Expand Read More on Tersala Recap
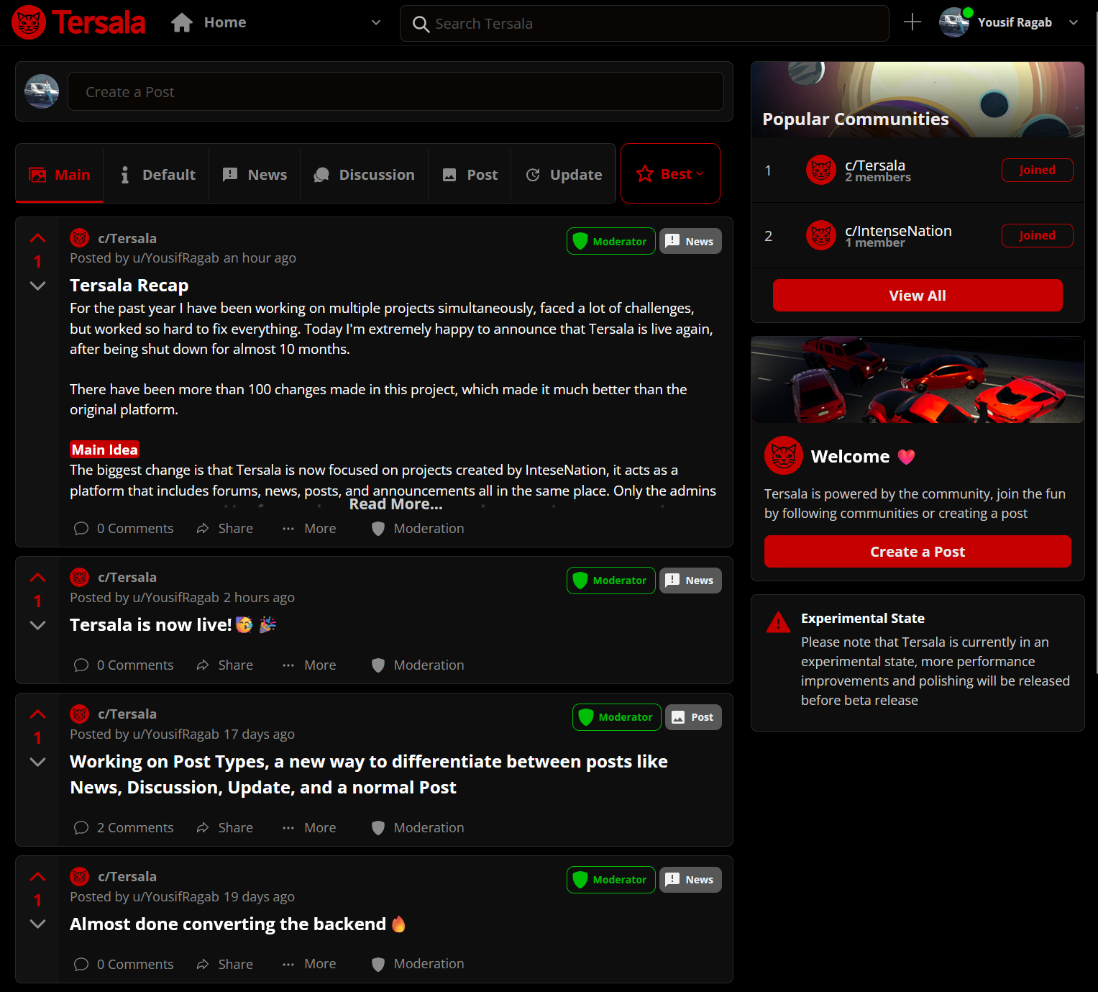The width and height of the screenshot is (1098, 992). [395, 504]
